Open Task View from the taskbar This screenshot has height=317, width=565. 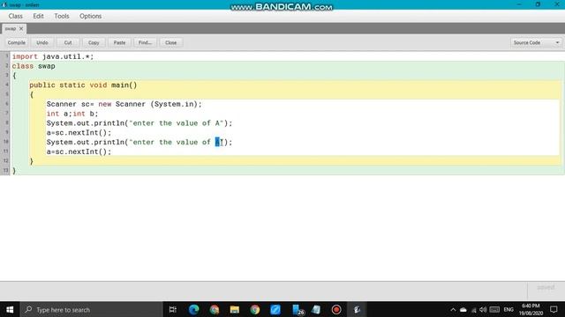[173, 309]
